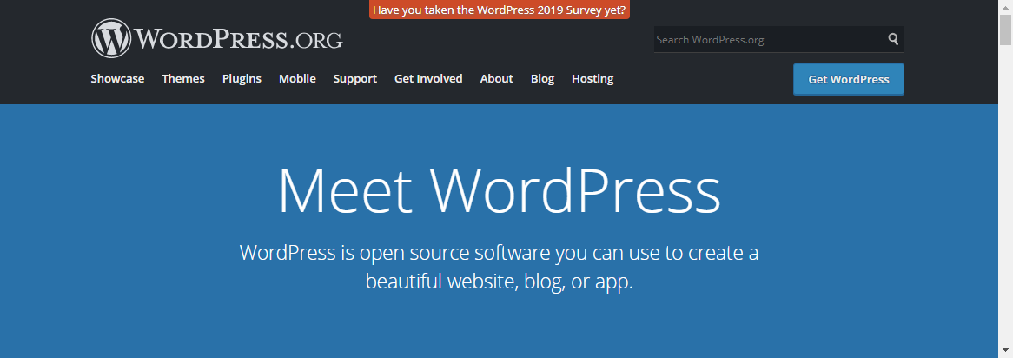The image size is (1013, 358).
Task: Click the search magnifier icon
Action: tap(893, 39)
